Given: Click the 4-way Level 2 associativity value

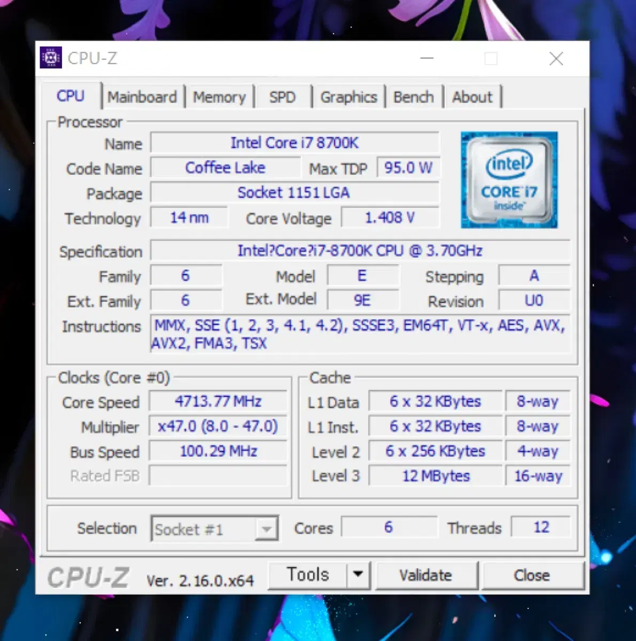Looking at the screenshot, I should click(538, 451).
